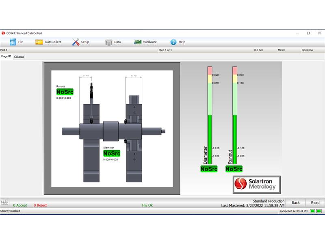Click the Back button

click(x=296, y=203)
